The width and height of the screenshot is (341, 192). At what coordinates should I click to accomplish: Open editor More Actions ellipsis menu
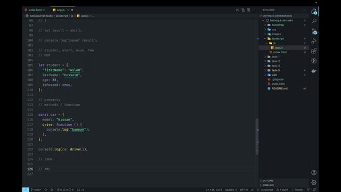(x=254, y=10)
